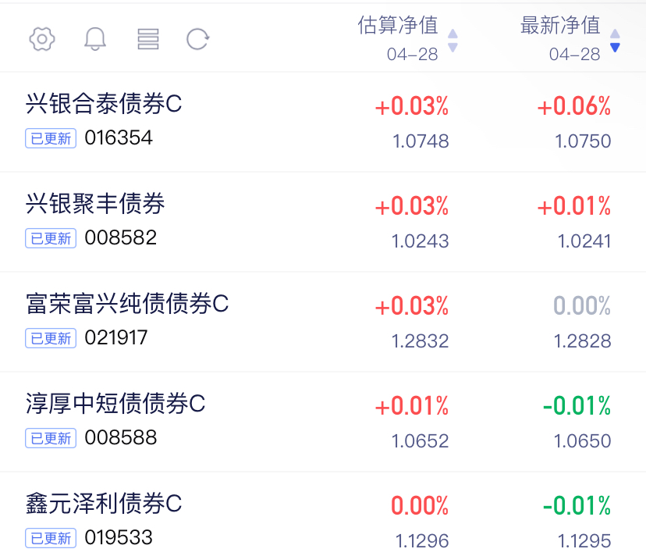
Task: Click the 估算净值 column header
Action: click(x=398, y=25)
